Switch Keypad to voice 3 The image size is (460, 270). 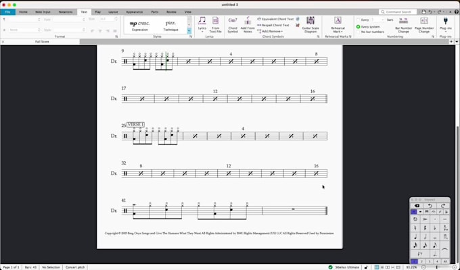430,261
